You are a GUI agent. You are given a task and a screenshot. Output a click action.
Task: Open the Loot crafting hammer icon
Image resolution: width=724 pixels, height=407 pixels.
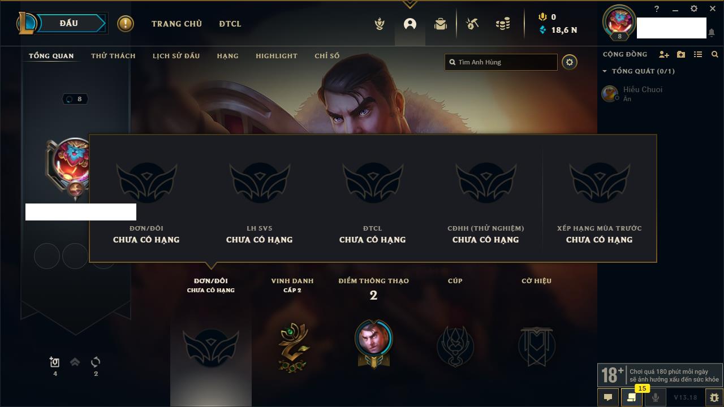tap(472, 24)
